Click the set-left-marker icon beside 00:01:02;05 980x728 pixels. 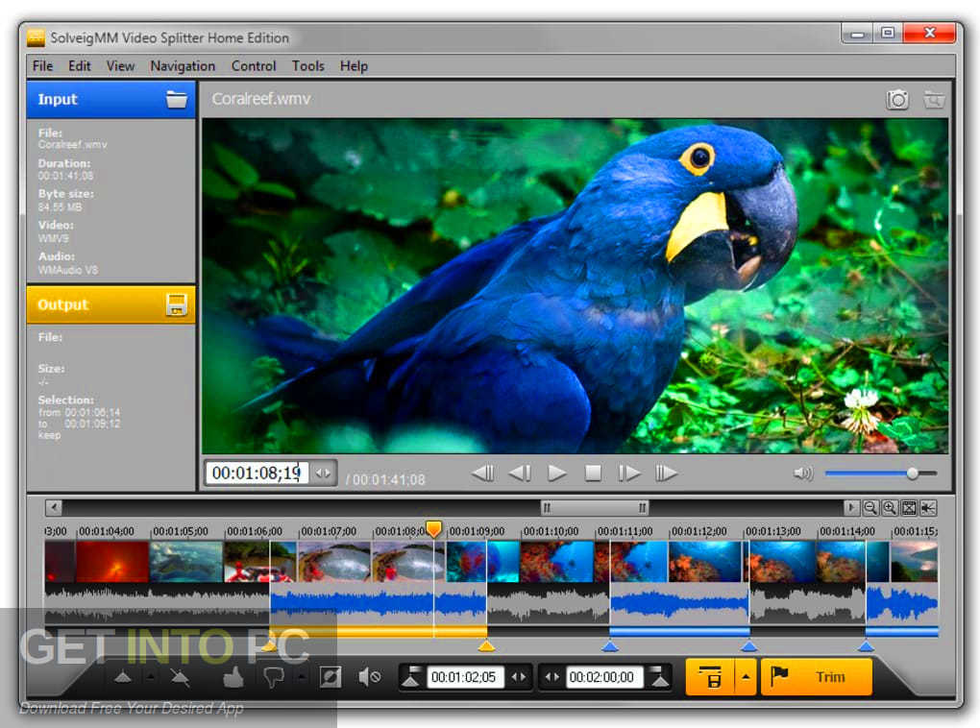coord(411,677)
